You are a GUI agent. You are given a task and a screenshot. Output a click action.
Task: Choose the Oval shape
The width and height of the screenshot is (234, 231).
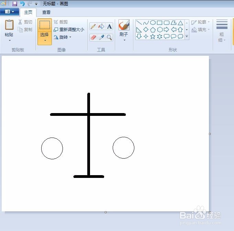tap(153, 23)
